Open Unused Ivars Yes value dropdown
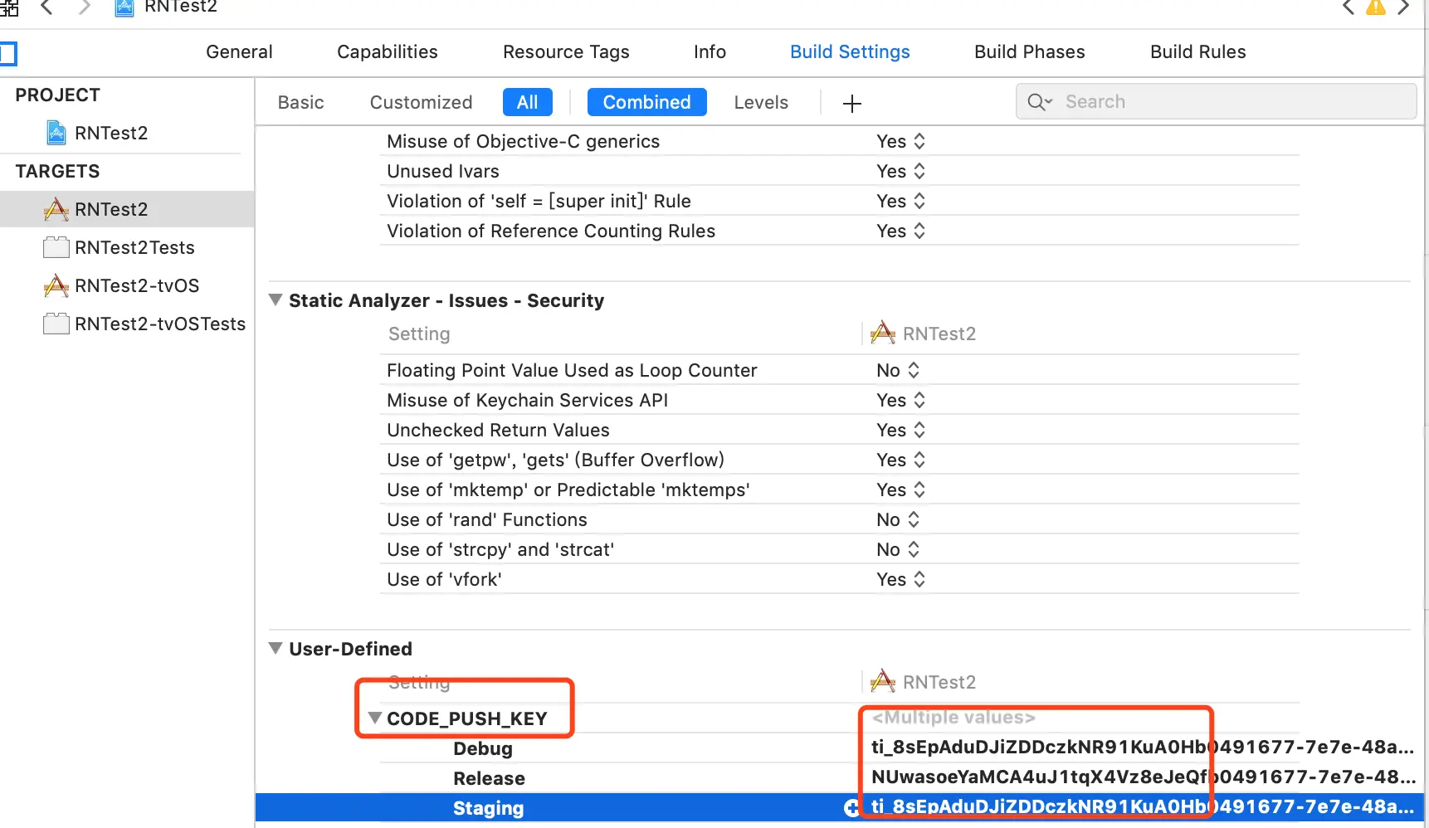The width and height of the screenshot is (1429, 828). click(900, 171)
